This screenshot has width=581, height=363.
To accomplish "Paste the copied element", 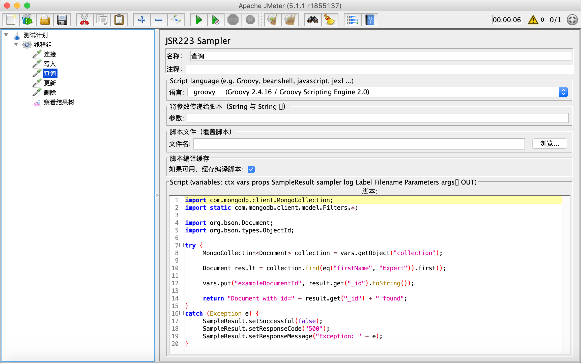I will pos(119,19).
